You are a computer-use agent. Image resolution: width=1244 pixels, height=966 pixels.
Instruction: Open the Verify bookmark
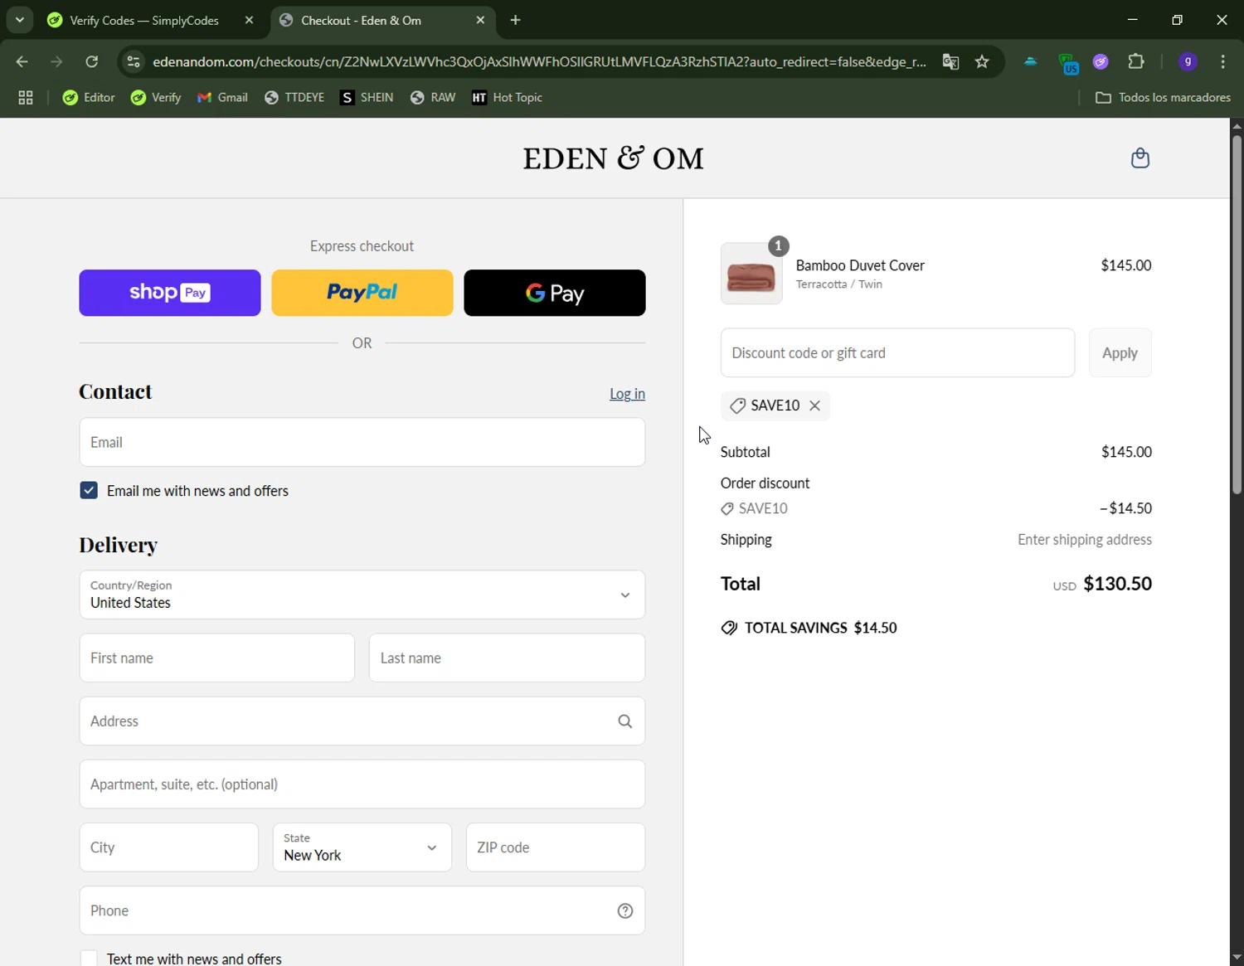click(156, 97)
